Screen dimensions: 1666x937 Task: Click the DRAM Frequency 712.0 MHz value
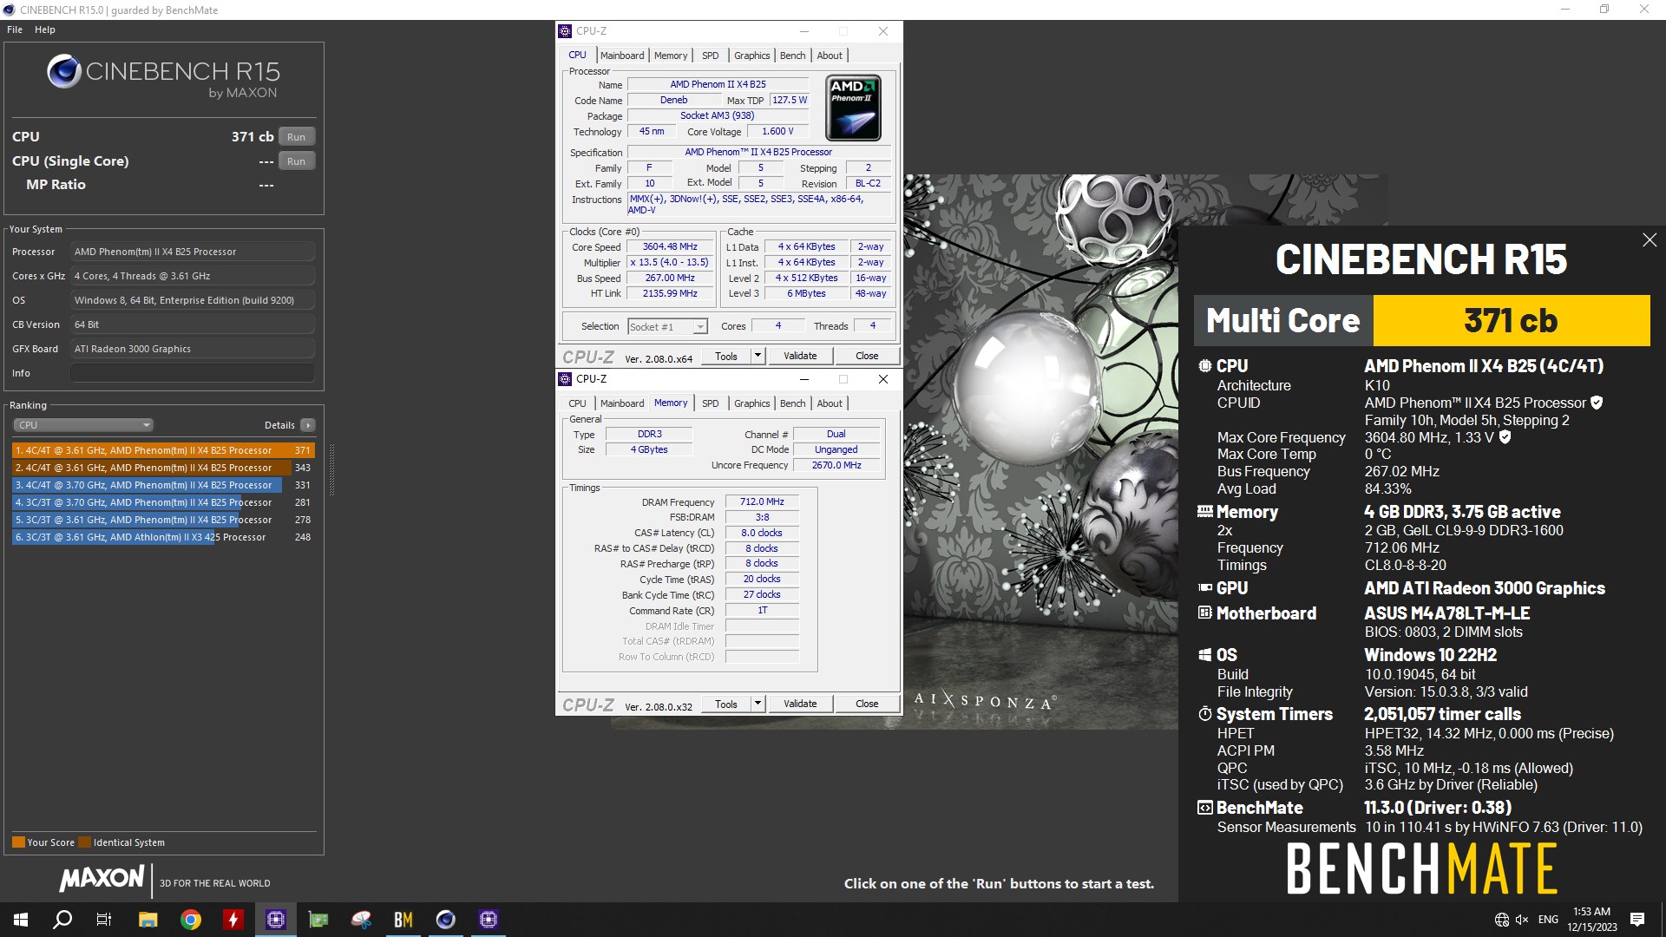[x=762, y=502]
